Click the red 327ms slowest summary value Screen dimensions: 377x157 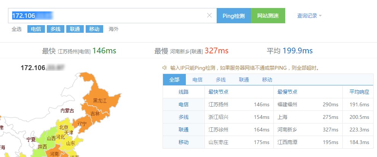pos(217,51)
